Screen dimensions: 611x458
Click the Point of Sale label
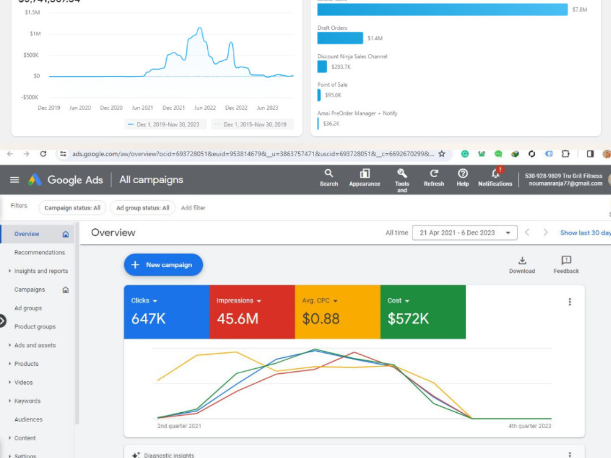[x=332, y=84]
